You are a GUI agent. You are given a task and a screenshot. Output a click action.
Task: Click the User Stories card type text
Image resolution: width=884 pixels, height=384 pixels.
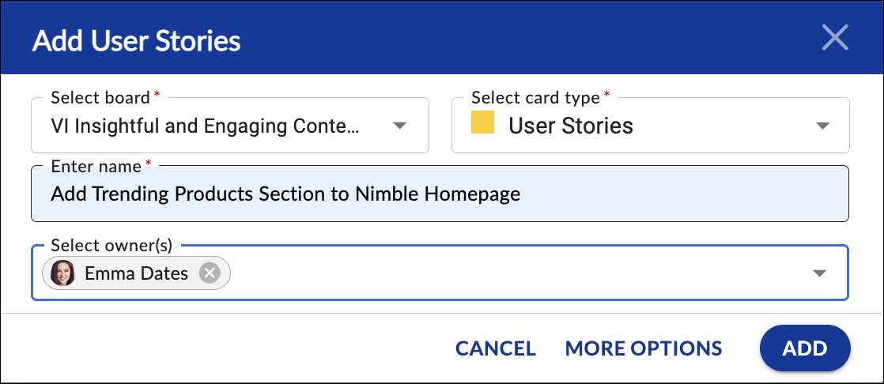[x=571, y=126]
